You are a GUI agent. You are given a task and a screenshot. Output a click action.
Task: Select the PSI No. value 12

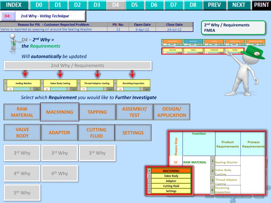[118, 29]
